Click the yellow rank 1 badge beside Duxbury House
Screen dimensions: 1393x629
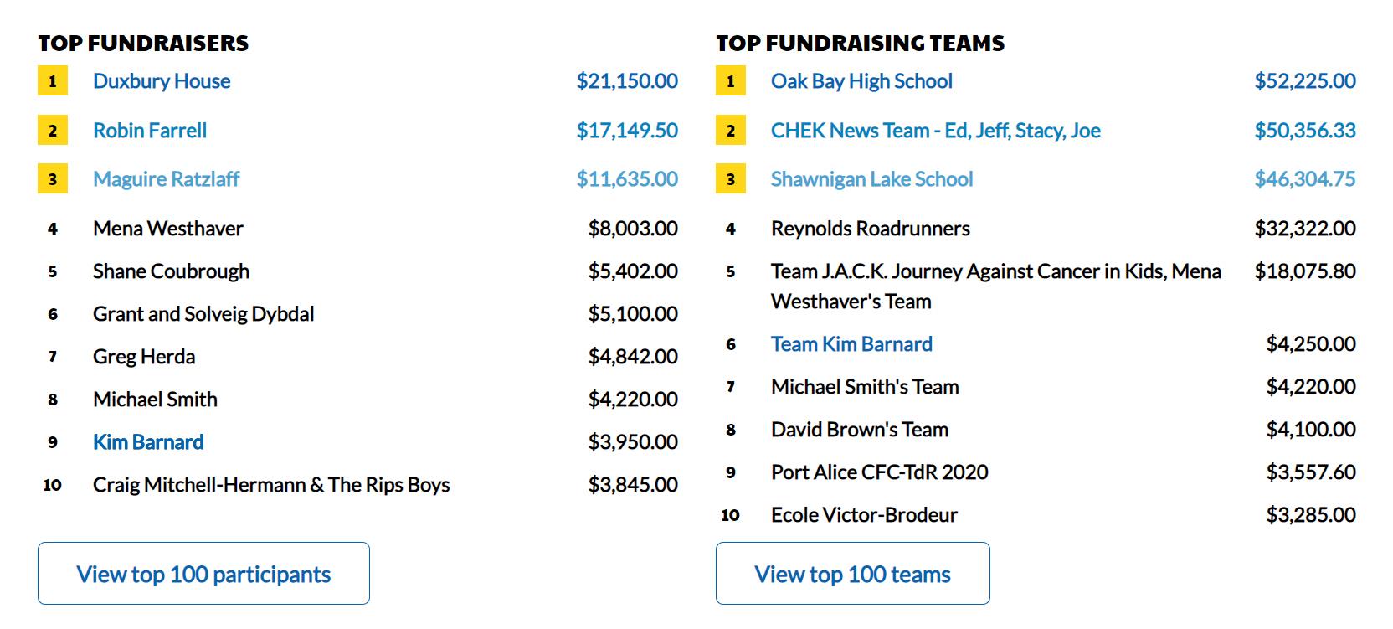[53, 81]
